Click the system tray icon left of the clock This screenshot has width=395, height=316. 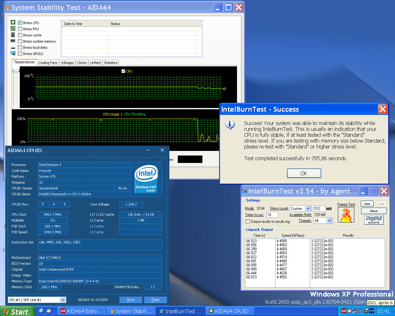tap(371, 311)
